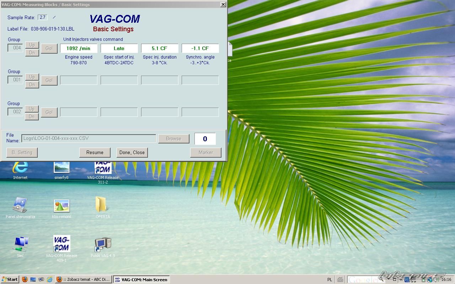Click Show Desktop quick launch icon
Viewport: 455px width, 284px height.
[x=33, y=279]
